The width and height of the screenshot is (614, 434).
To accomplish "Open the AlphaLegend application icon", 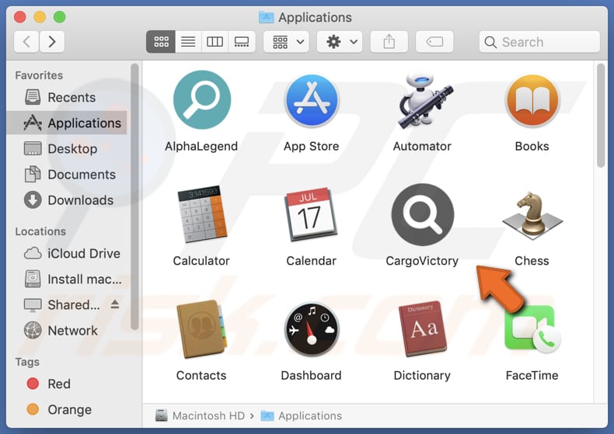I will click(201, 100).
